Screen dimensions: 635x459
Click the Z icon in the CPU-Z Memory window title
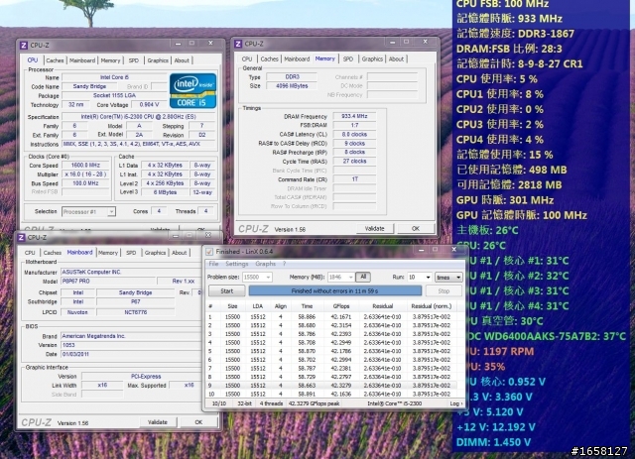[238, 44]
